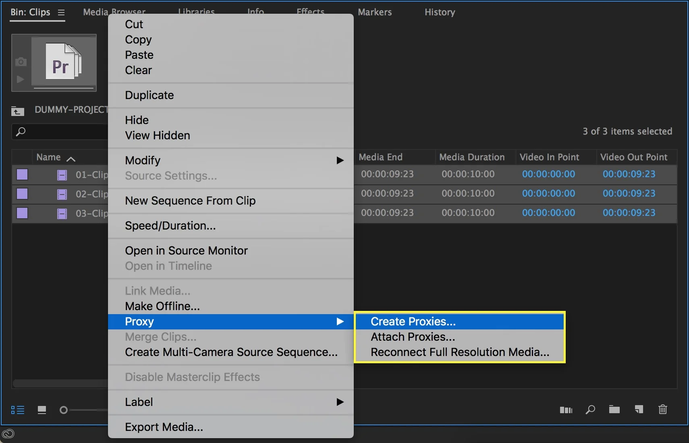Expand the Modify submenu arrow
Screen dimensions: 689x443
pyautogui.click(x=340, y=160)
